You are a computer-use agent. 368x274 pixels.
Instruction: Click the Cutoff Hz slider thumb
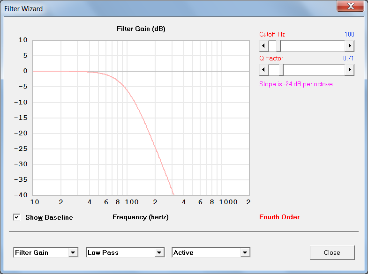coord(278,46)
